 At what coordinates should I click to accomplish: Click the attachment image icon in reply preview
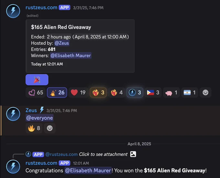tap(133, 154)
